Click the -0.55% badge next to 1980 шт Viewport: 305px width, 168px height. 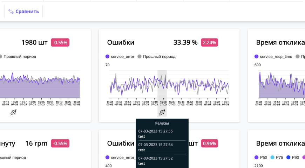(60, 43)
